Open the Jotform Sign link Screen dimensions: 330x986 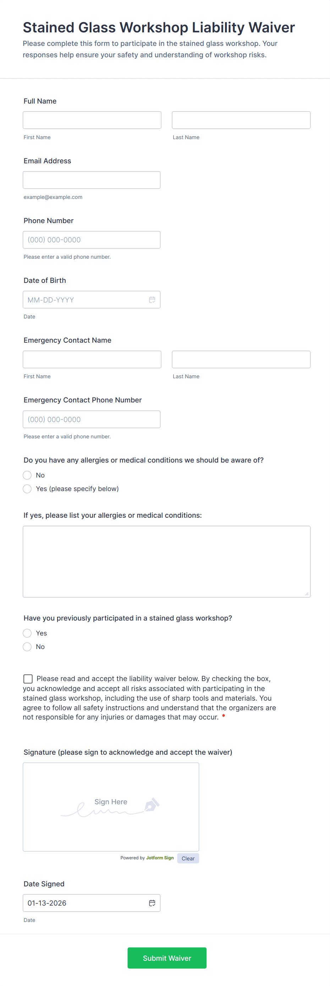[x=159, y=858]
